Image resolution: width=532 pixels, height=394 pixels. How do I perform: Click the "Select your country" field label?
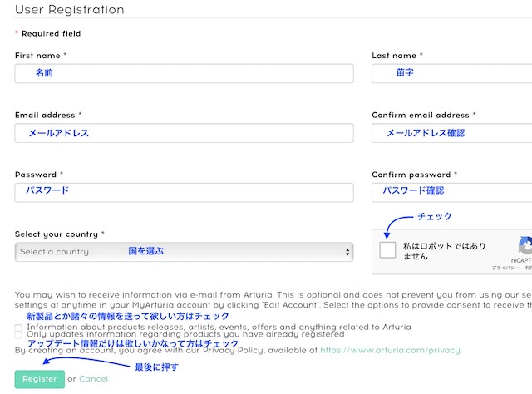[57, 234]
